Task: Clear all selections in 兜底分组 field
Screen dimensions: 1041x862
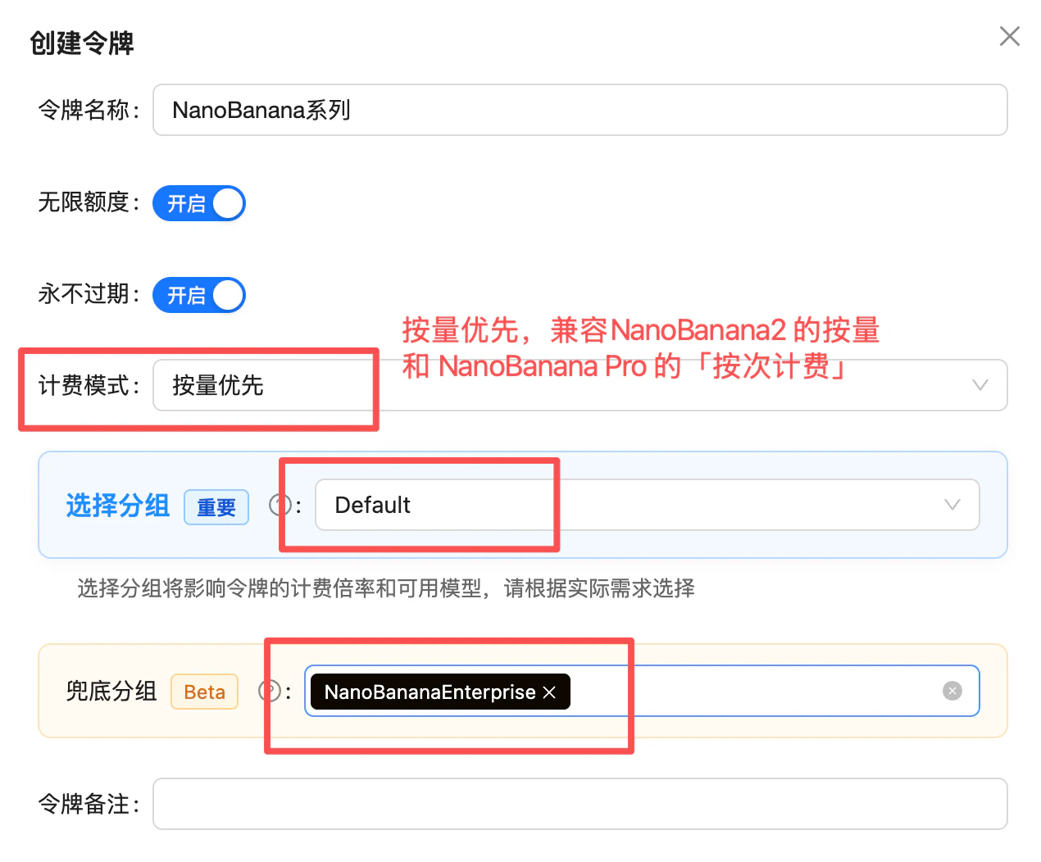Action: [952, 691]
